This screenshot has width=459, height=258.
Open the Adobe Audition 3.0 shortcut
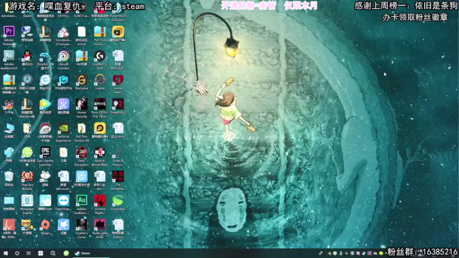coord(9,60)
